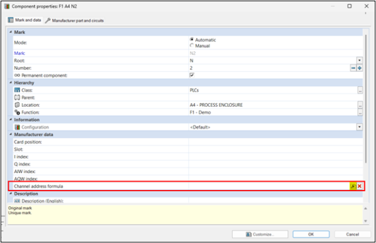The width and height of the screenshot is (376, 243).
Task: Decrement the Number value with minus button
Action: pyautogui.click(x=353, y=68)
